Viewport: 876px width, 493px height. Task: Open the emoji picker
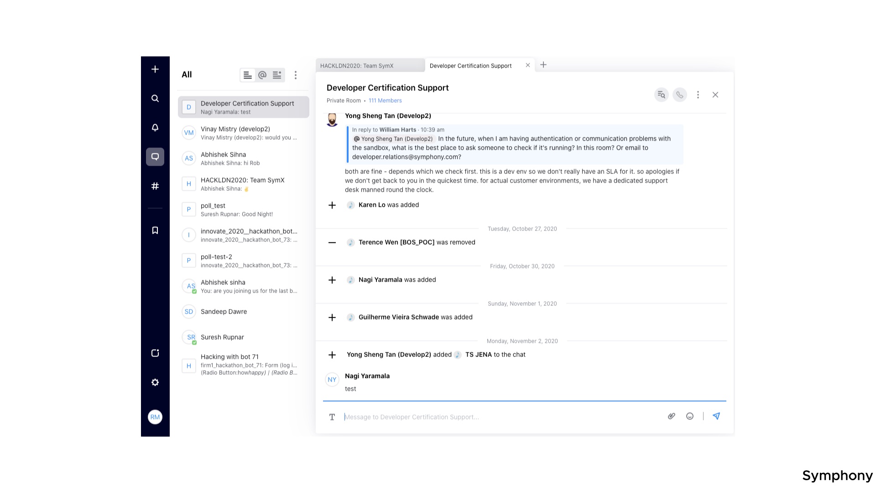pos(690,416)
